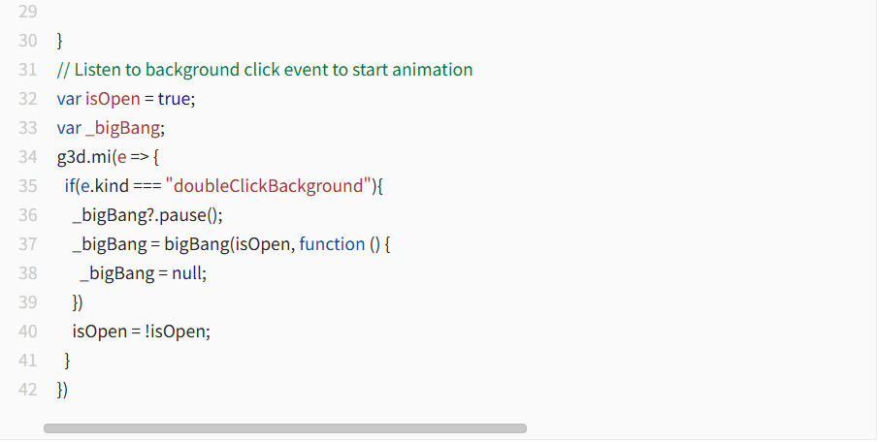
Task: Click the _bigBang declaration on line 33
Action: coord(123,128)
